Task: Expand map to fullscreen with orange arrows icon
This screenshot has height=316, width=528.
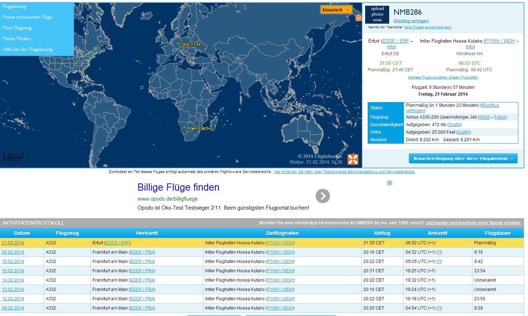Action: click(x=353, y=159)
